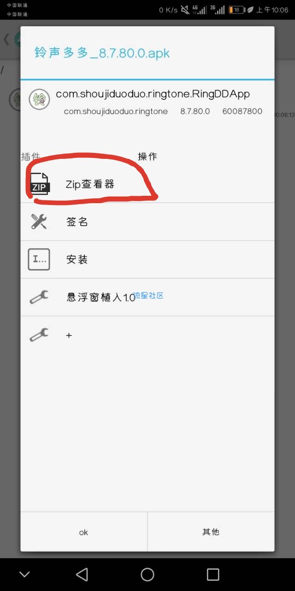This screenshot has height=591, width=295.
Task: Tap the Android home circle button
Action: 147,574
